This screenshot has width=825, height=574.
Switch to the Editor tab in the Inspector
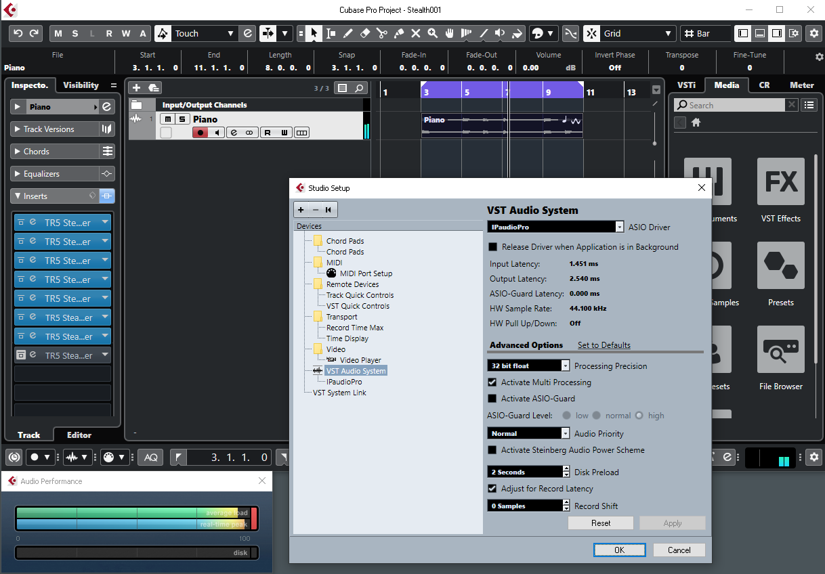coord(79,435)
